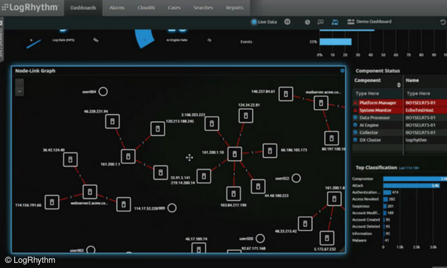Viewport: 447px width, 268px height.
Task: Switch to the Alarms tab
Action: click(117, 8)
